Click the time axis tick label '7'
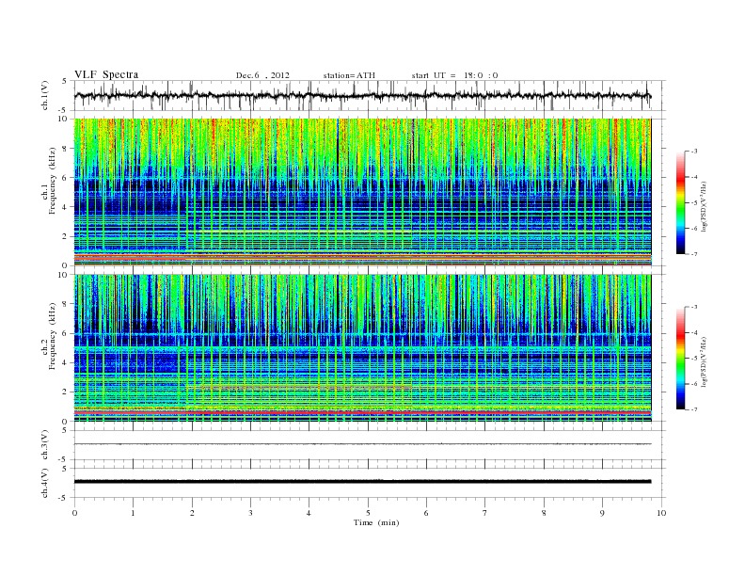Image resolution: width=745 pixels, height=576 pixels. (x=485, y=513)
